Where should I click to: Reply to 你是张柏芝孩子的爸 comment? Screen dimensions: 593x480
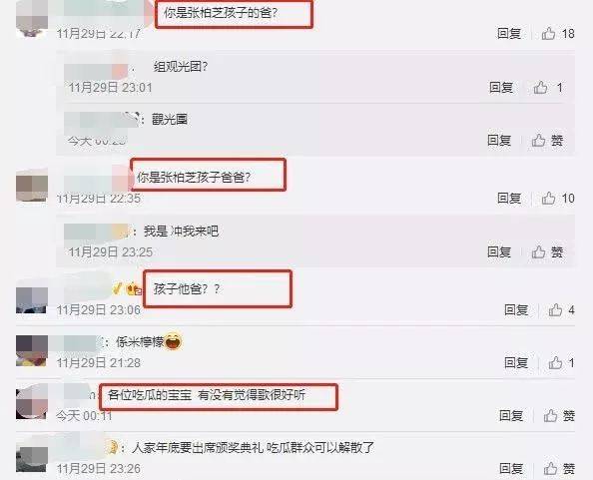(x=509, y=33)
